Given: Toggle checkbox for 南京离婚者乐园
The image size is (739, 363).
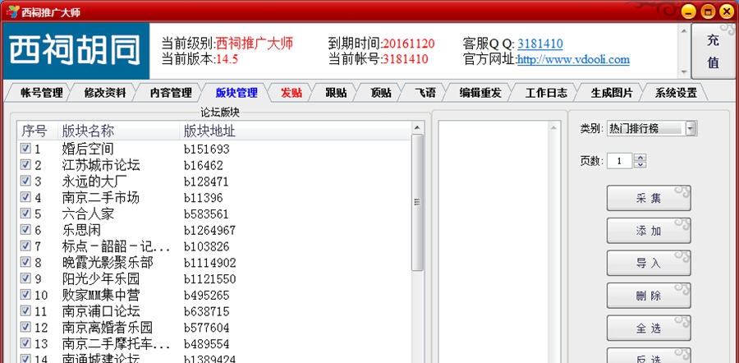Looking at the screenshot, I should pyautogui.click(x=25, y=327).
